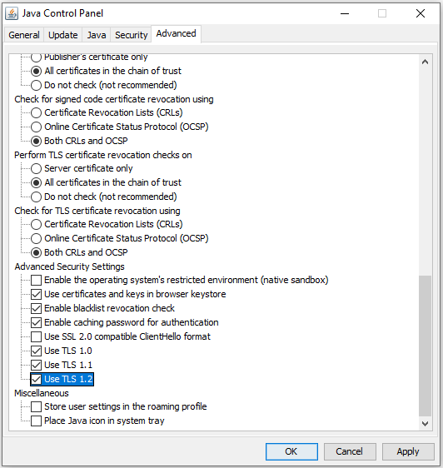Switch to the Security tab
Image resolution: width=443 pixels, height=468 pixels.
(x=132, y=35)
